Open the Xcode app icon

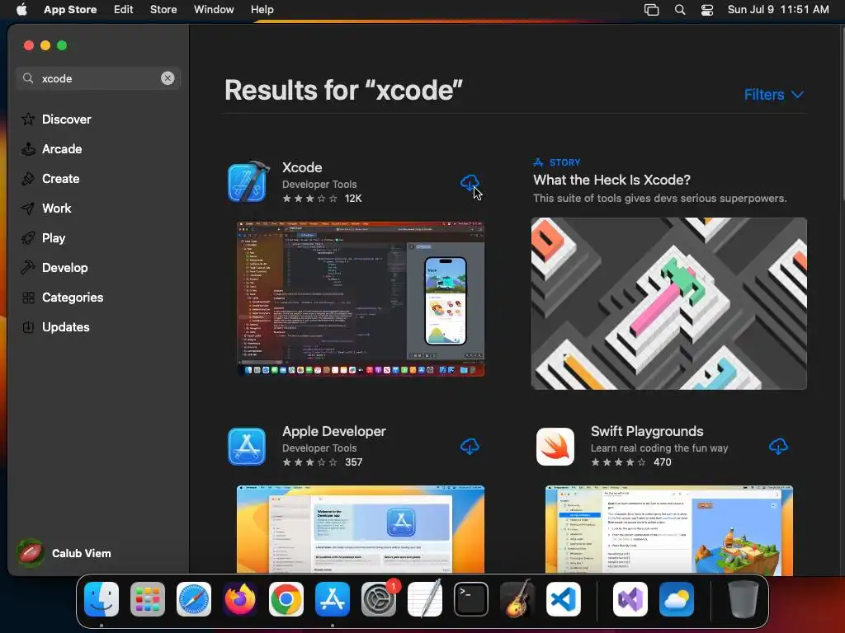[x=248, y=182]
